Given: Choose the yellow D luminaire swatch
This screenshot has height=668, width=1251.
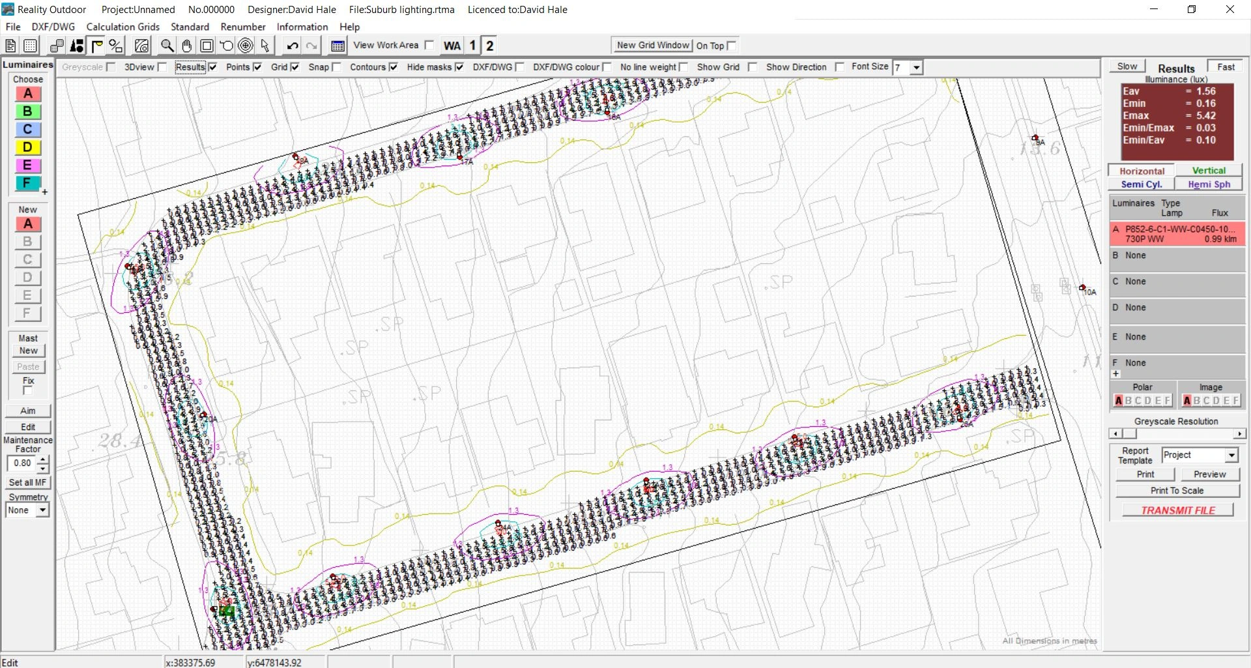Looking at the screenshot, I should (27, 147).
